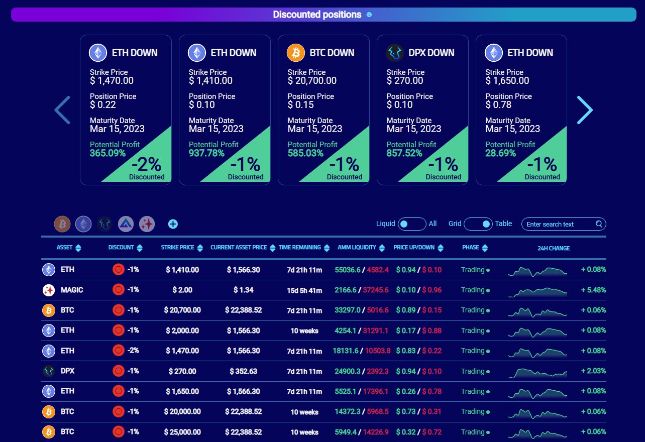Click the BTC icon in the $25,000.00 row
The image size is (645, 442).
pyautogui.click(x=49, y=432)
